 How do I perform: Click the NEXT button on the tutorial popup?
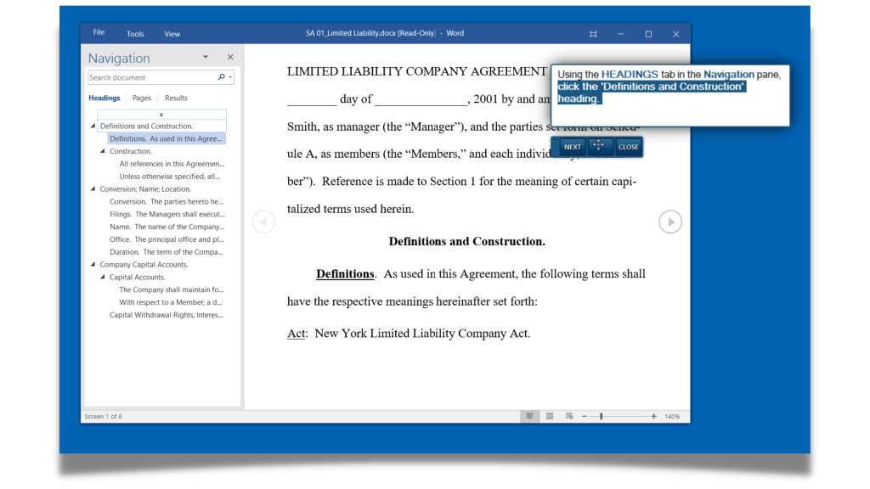pyautogui.click(x=571, y=146)
